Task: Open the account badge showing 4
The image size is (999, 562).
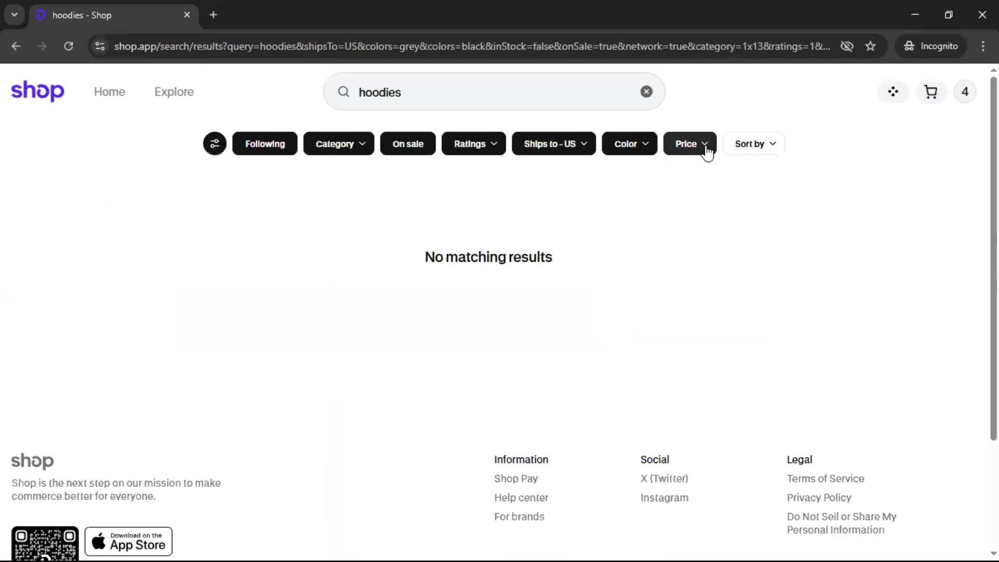Action: click(x=964, y=92)
